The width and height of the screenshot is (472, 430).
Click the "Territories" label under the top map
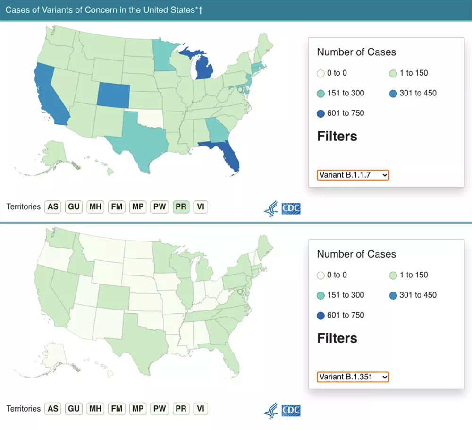pos(24,206)
